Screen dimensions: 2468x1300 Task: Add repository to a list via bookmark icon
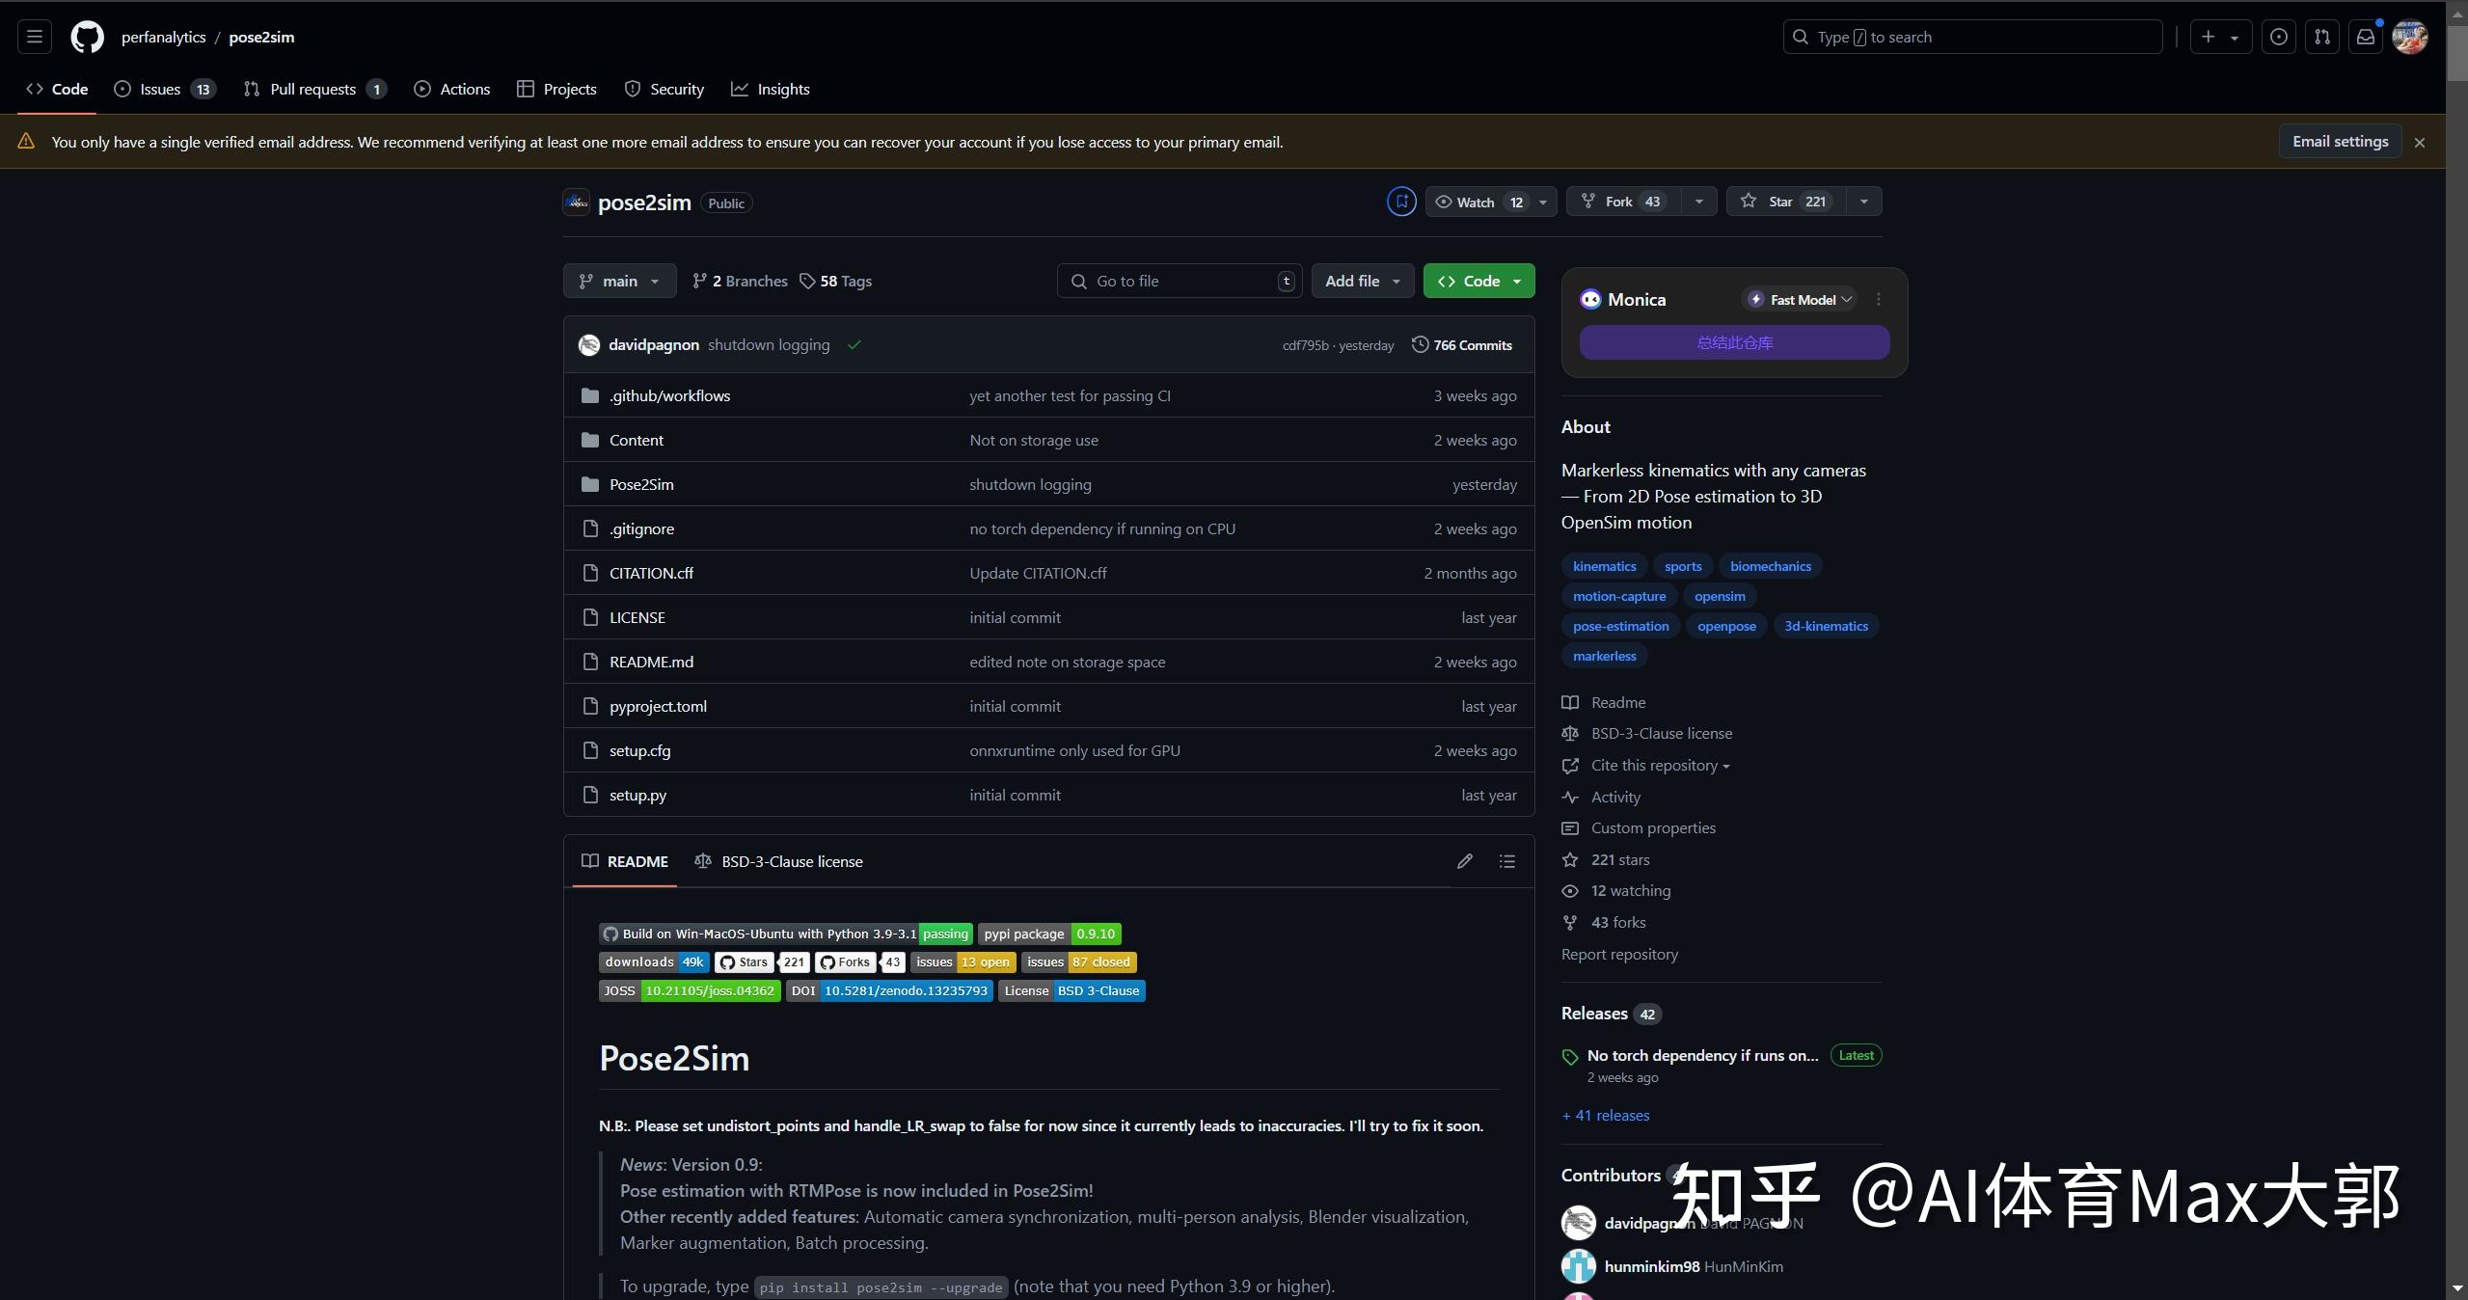point(1401,202)
